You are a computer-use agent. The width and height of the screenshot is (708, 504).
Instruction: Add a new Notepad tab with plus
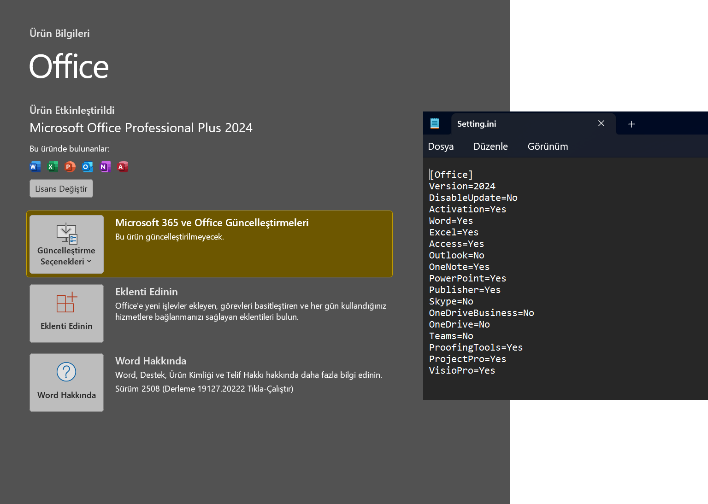pos(631,124)
